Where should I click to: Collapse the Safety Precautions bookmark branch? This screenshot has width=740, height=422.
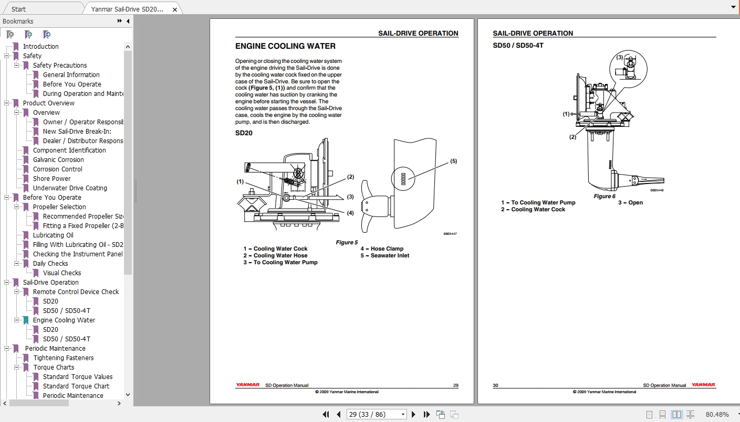(16, 65)
